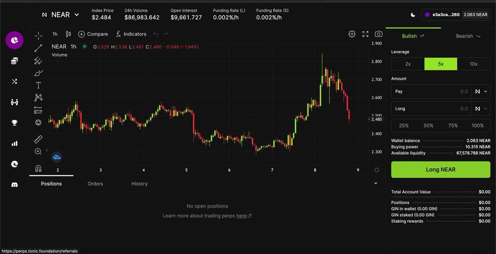This screenshot has width=496, height=254.
Task: Toggle magnet mode on chart toolbar
Action: coord(38,168)
